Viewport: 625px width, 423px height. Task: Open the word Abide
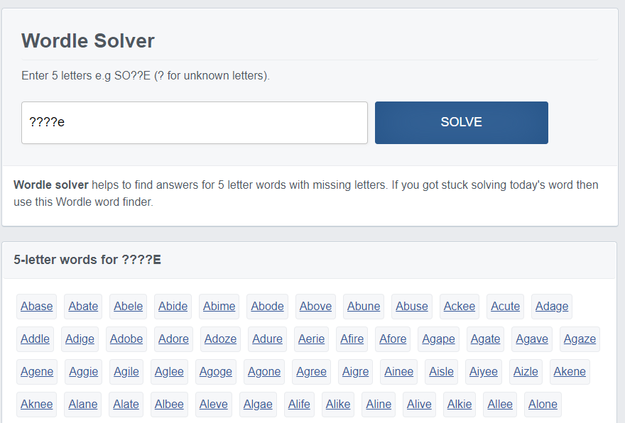pyautogui.click(x=173, y=306)
